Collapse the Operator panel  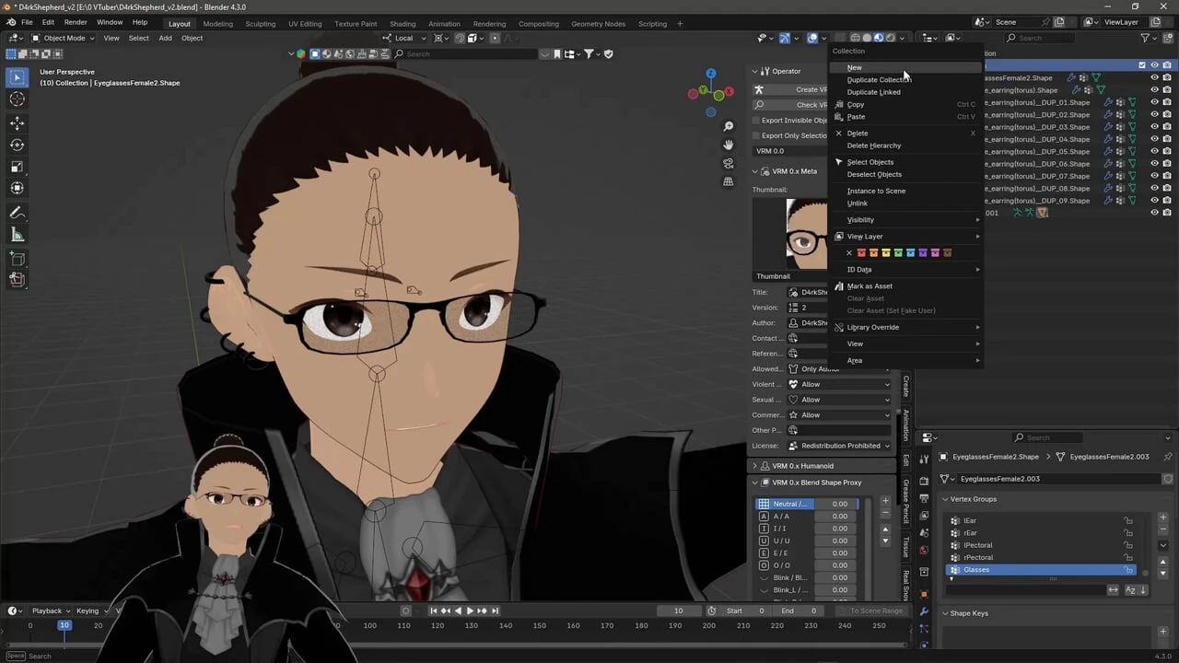click(755, 71)
